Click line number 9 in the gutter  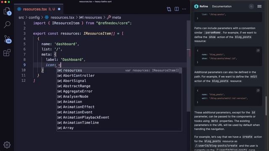pos(24,65)
